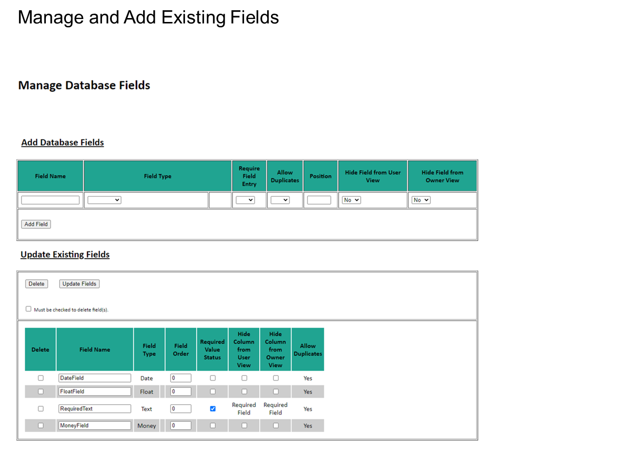Screen dimensions: 643x455
Task: Expand the Require Field Entry dropdown
Action: click(x=245, y=200)
